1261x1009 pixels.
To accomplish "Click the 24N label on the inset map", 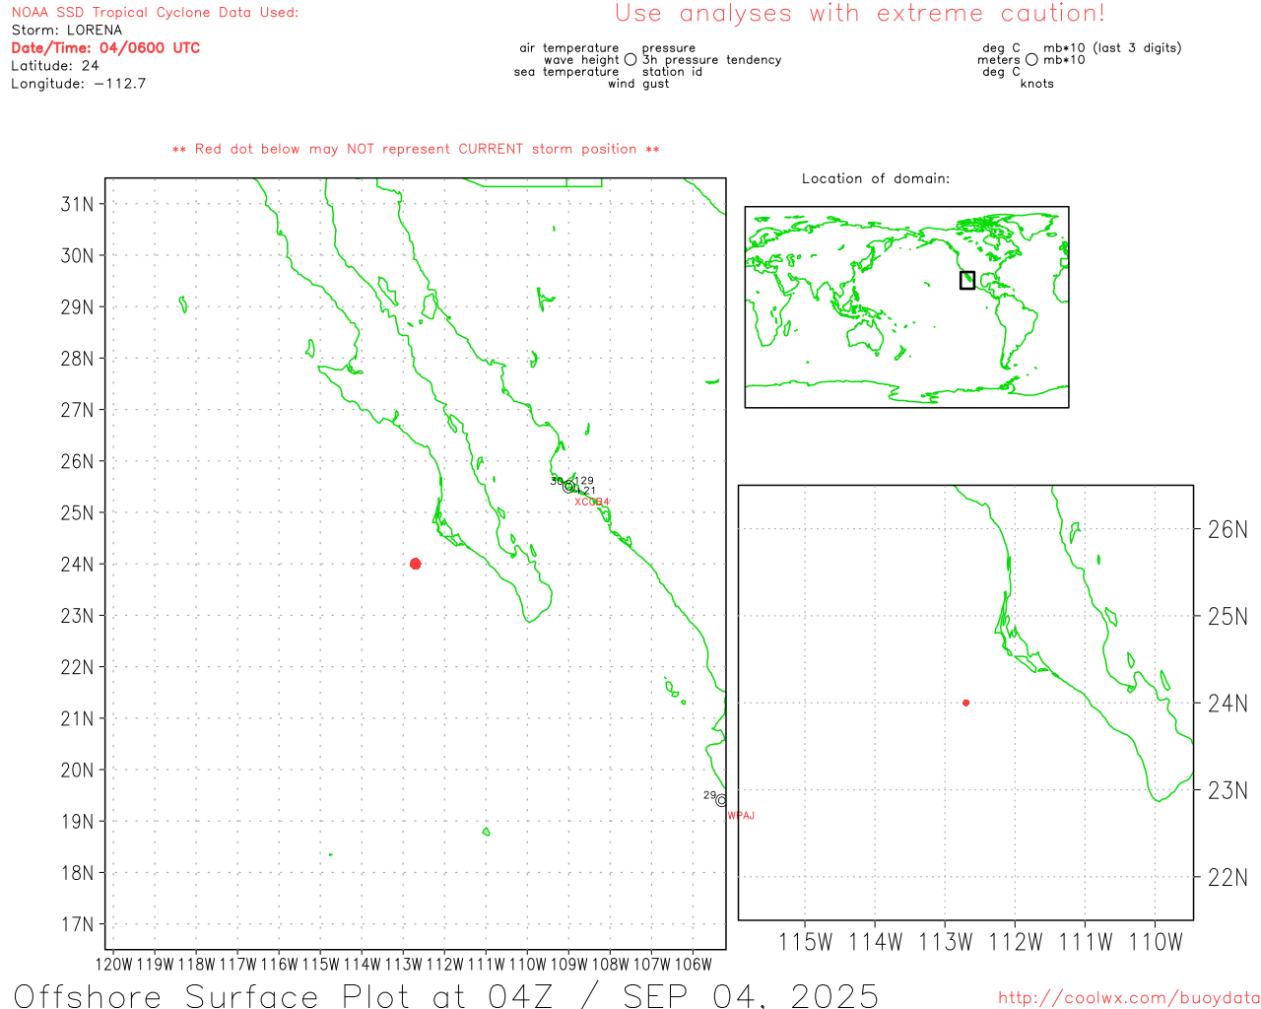I will click(1228, 704).
